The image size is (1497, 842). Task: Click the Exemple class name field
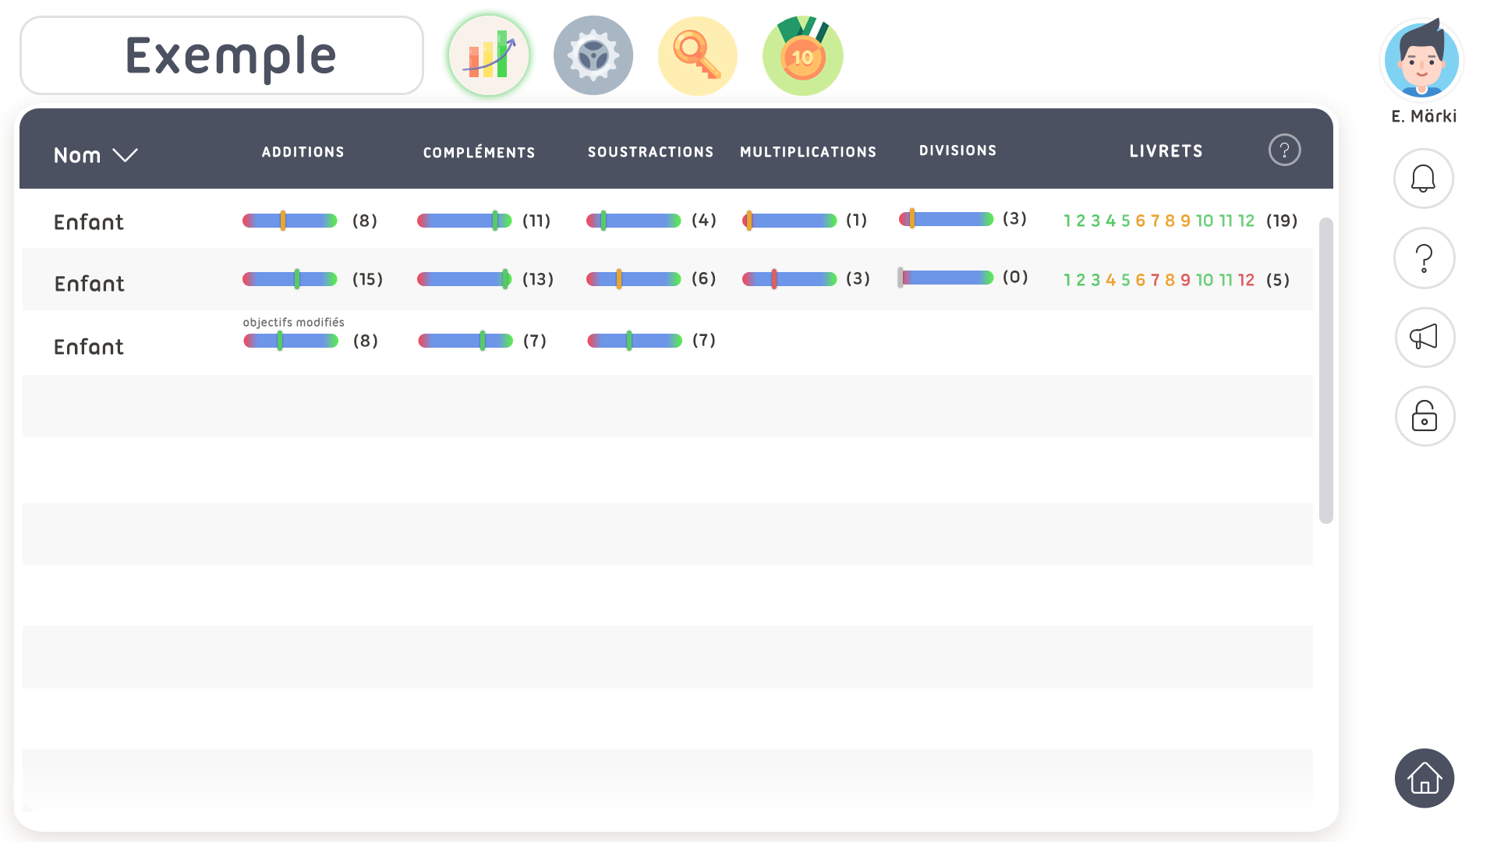[221, 56]
